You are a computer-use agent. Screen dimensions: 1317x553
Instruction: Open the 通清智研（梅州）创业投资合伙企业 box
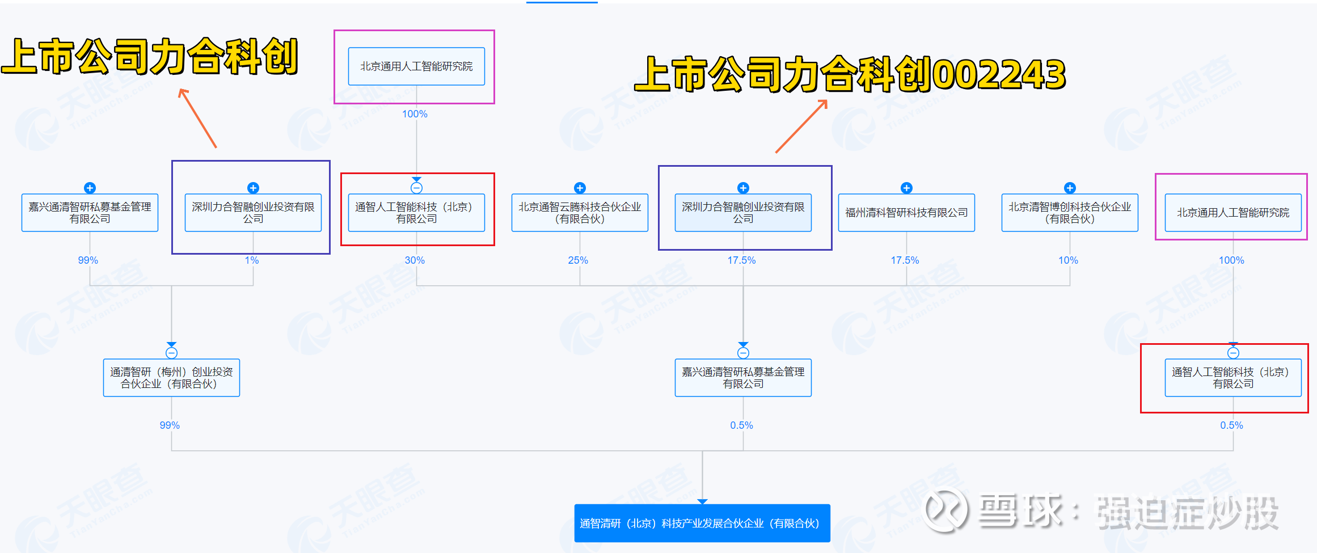pos(171,378)
